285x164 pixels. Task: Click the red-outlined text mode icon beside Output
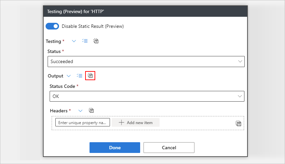point(91,76)
